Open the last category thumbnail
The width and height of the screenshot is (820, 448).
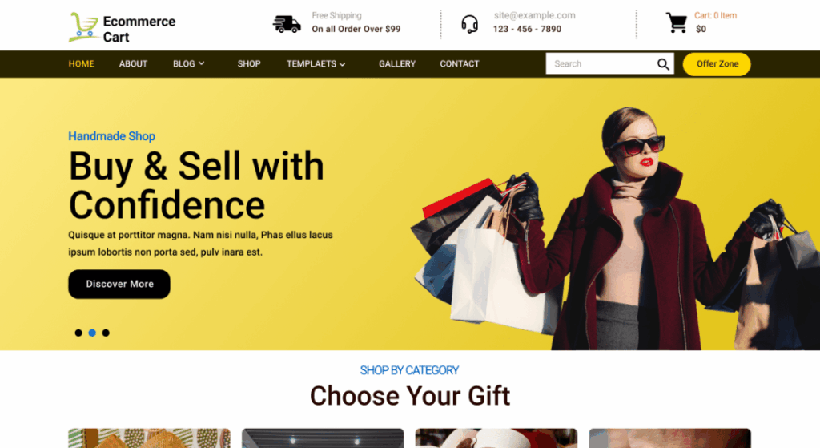point(670,438)
